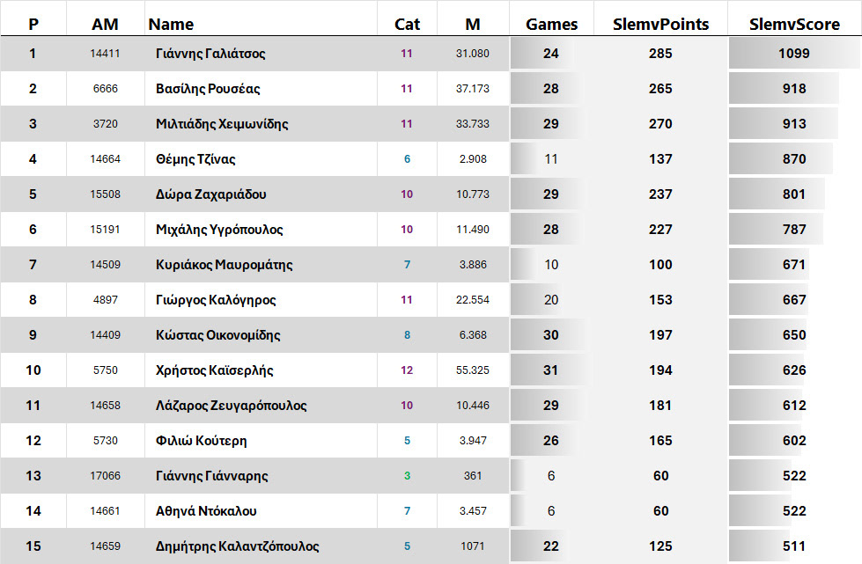
Task: Sort by the P position header
Action: [33, 24]
